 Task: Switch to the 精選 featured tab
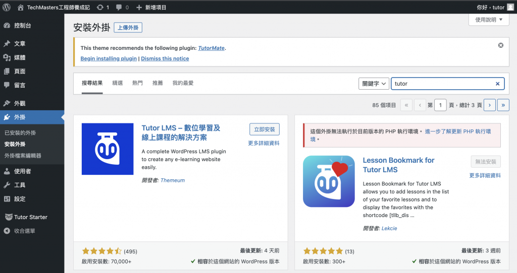pos(117,83)
